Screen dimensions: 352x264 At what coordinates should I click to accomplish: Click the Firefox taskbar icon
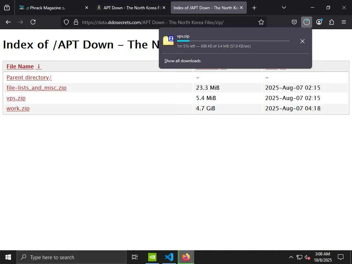pos(186,257)
